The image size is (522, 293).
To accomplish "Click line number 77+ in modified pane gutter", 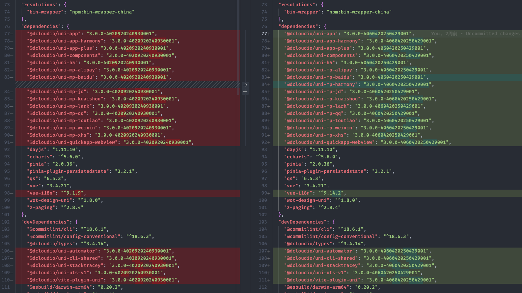I will 266,34.
